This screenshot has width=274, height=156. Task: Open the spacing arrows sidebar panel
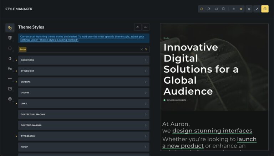point(10,78)
